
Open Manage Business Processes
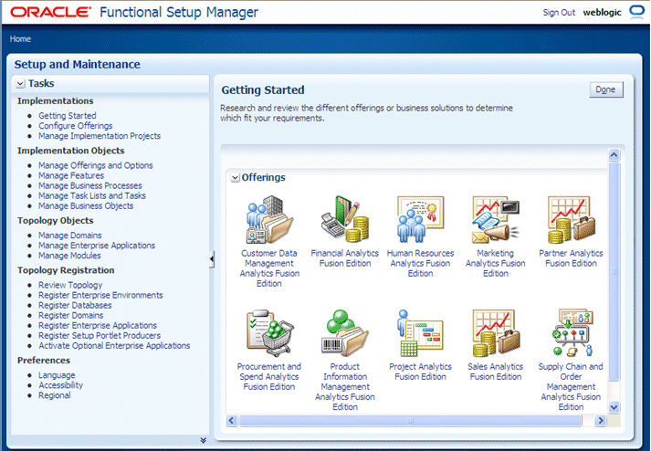(x=90, y=185)
